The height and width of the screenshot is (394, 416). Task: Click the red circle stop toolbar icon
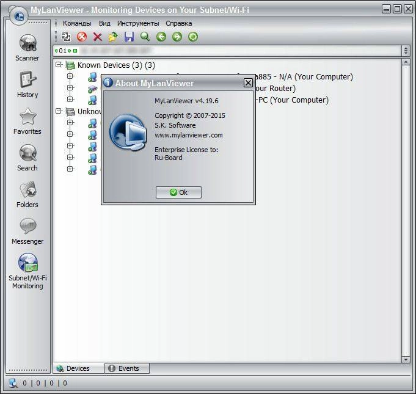(82, 37)
